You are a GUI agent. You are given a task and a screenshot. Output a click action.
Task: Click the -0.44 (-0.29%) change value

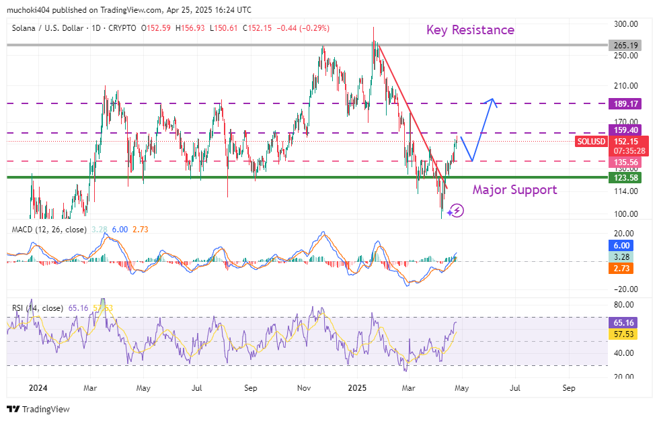pyautogui.click(x=303, y=28)
